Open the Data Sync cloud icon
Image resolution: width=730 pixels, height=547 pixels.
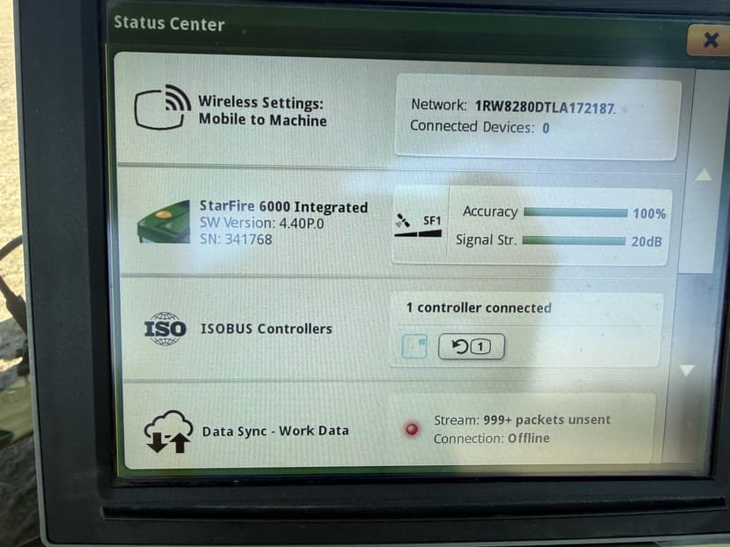(168, 431)
